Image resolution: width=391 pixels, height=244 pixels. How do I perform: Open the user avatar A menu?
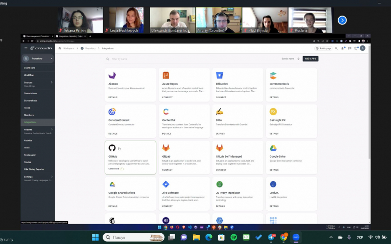[363, 48]
